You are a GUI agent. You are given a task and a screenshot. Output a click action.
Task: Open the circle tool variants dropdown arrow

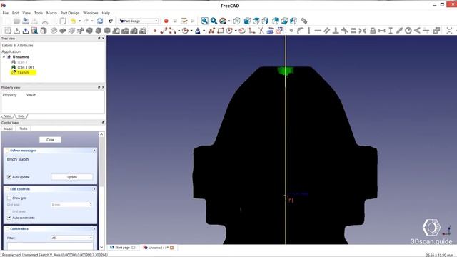tap(191, 30)
